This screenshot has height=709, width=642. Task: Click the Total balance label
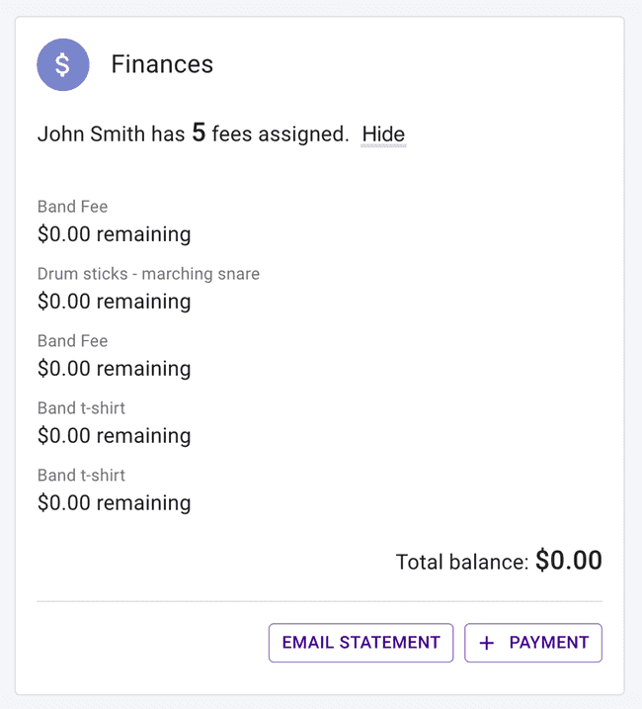tap(461, 562)
